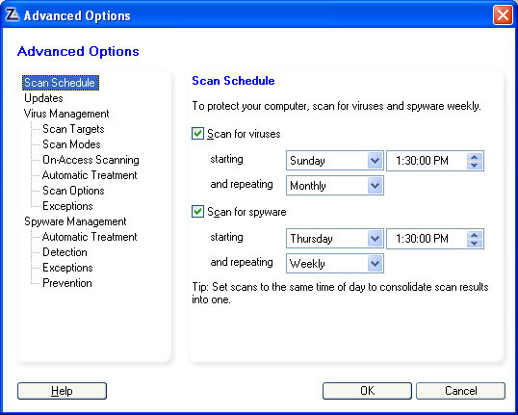Screen dimensions: 518x415
Task: Click the OK button
Action: pos(367,391)
